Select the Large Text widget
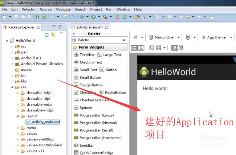Screen dimensions: 236x155 pyautogui.click(x=109, y=55)
